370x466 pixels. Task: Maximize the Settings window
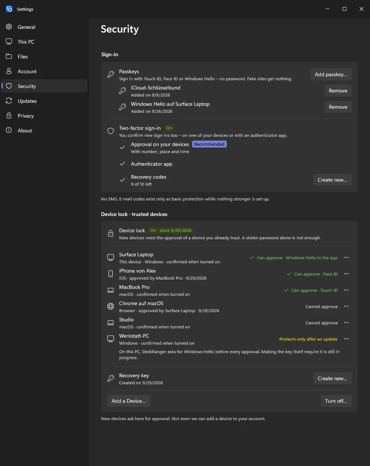click(x=344, y=9)
